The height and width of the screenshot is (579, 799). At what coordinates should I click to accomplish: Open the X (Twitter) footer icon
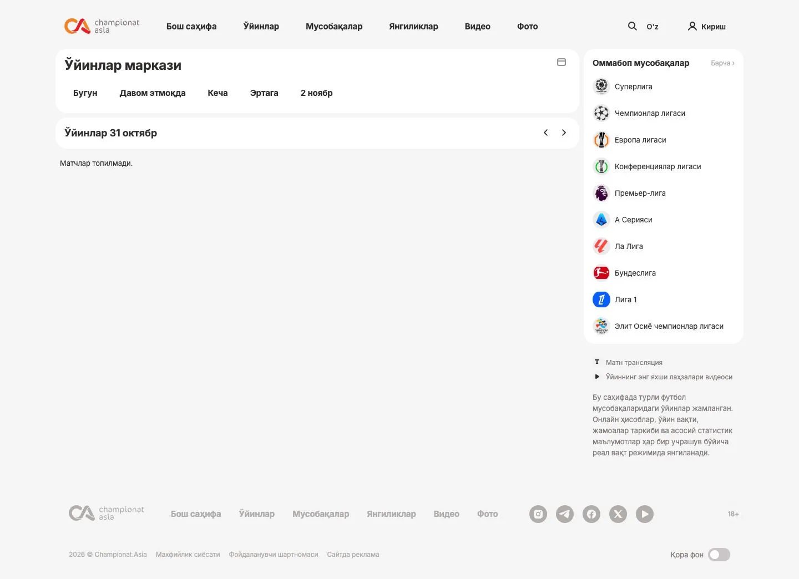[618, 514]
